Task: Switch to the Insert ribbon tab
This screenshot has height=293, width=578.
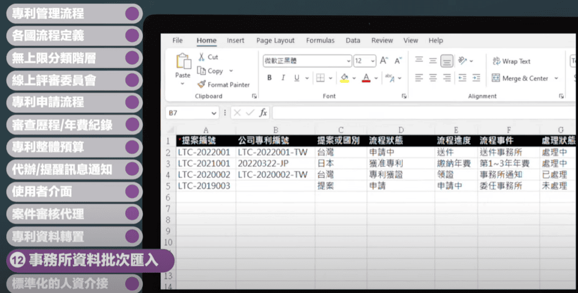Action: 235,41
